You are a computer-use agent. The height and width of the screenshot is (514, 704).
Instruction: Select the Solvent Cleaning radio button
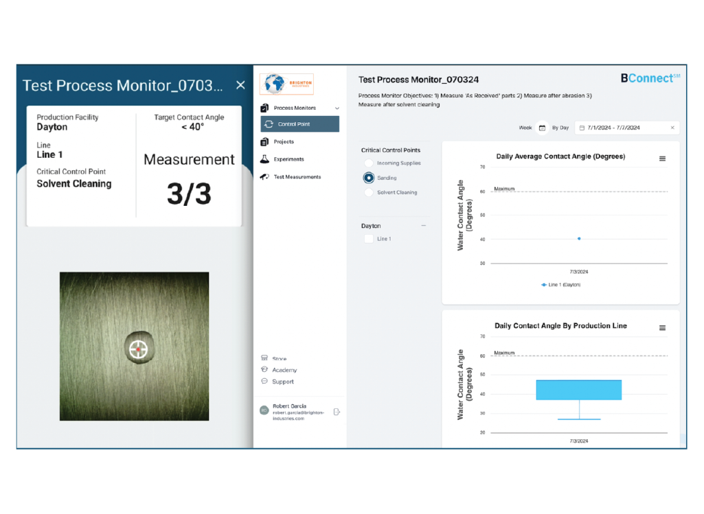click(x=369, y=193)
